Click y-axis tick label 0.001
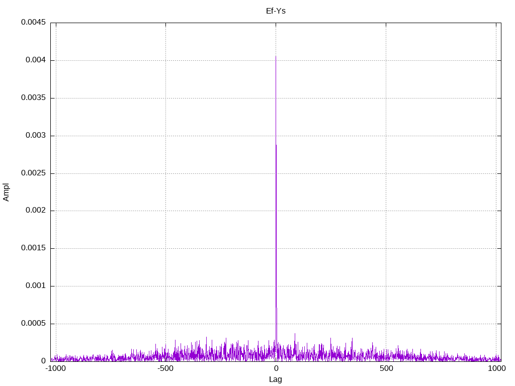Viewport: 515px width, 386px height. [x=36, y=285]
